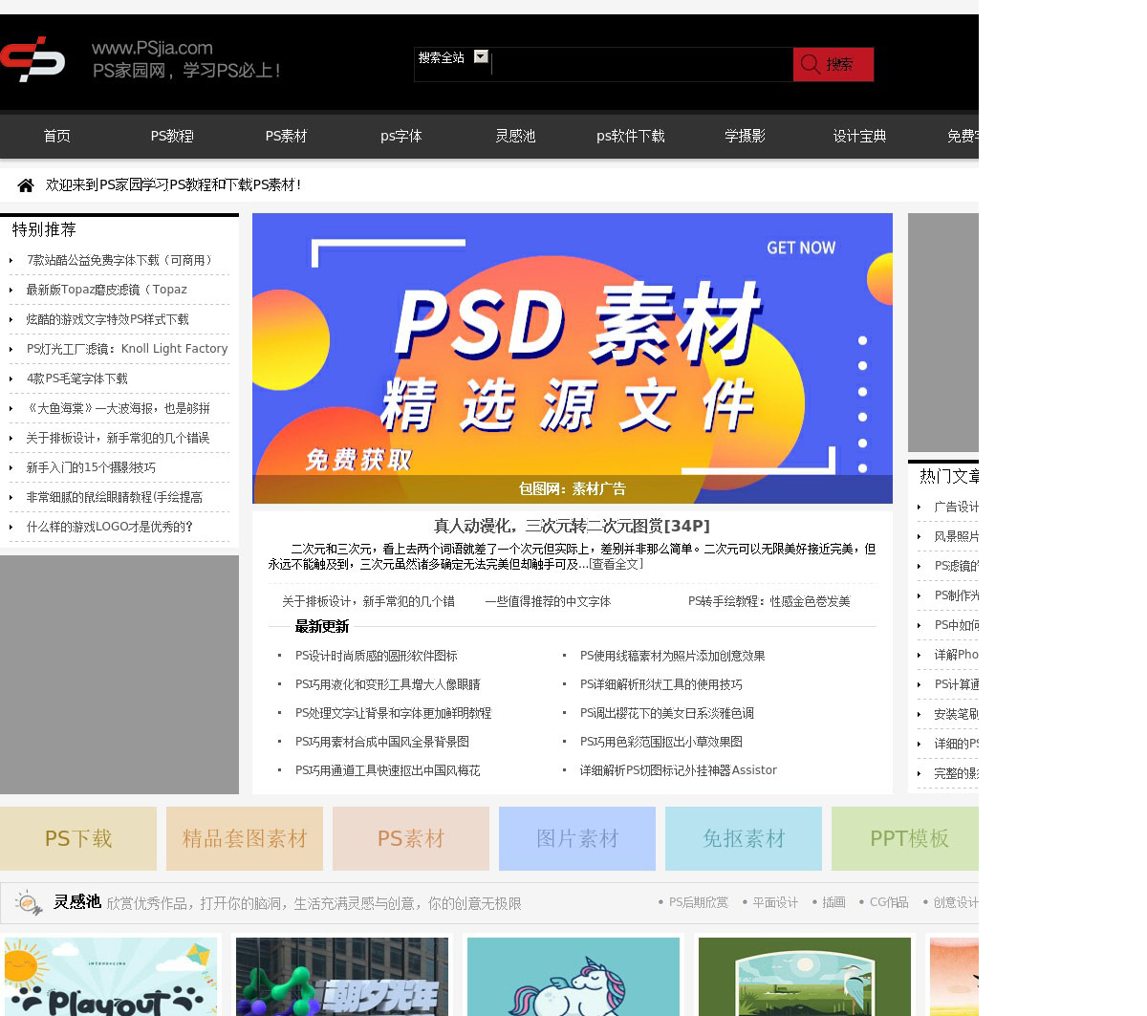This screenshot has height=1016, width=1147.
Task: Open the 免抠素材 category tile
Action: 744,838
